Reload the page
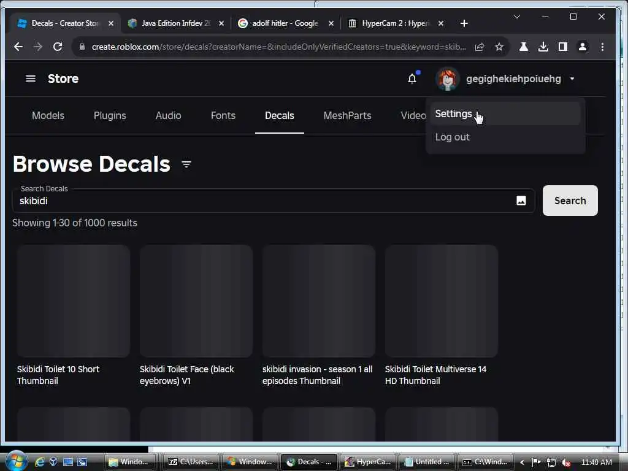This screenshot has width=628, height=471. 58,47
